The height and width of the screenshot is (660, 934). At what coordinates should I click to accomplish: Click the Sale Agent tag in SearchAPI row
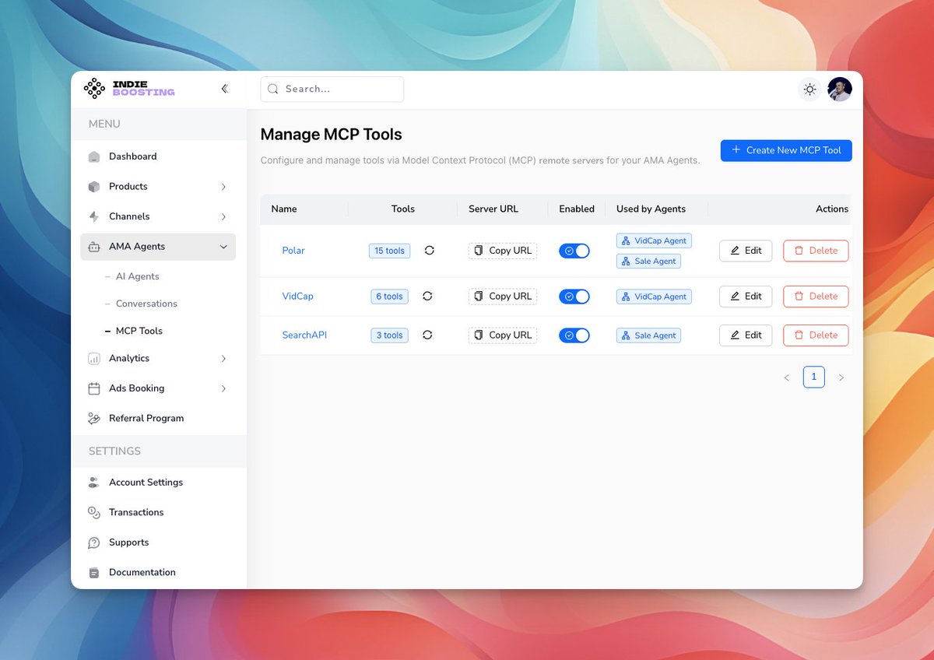coord(648,335)
